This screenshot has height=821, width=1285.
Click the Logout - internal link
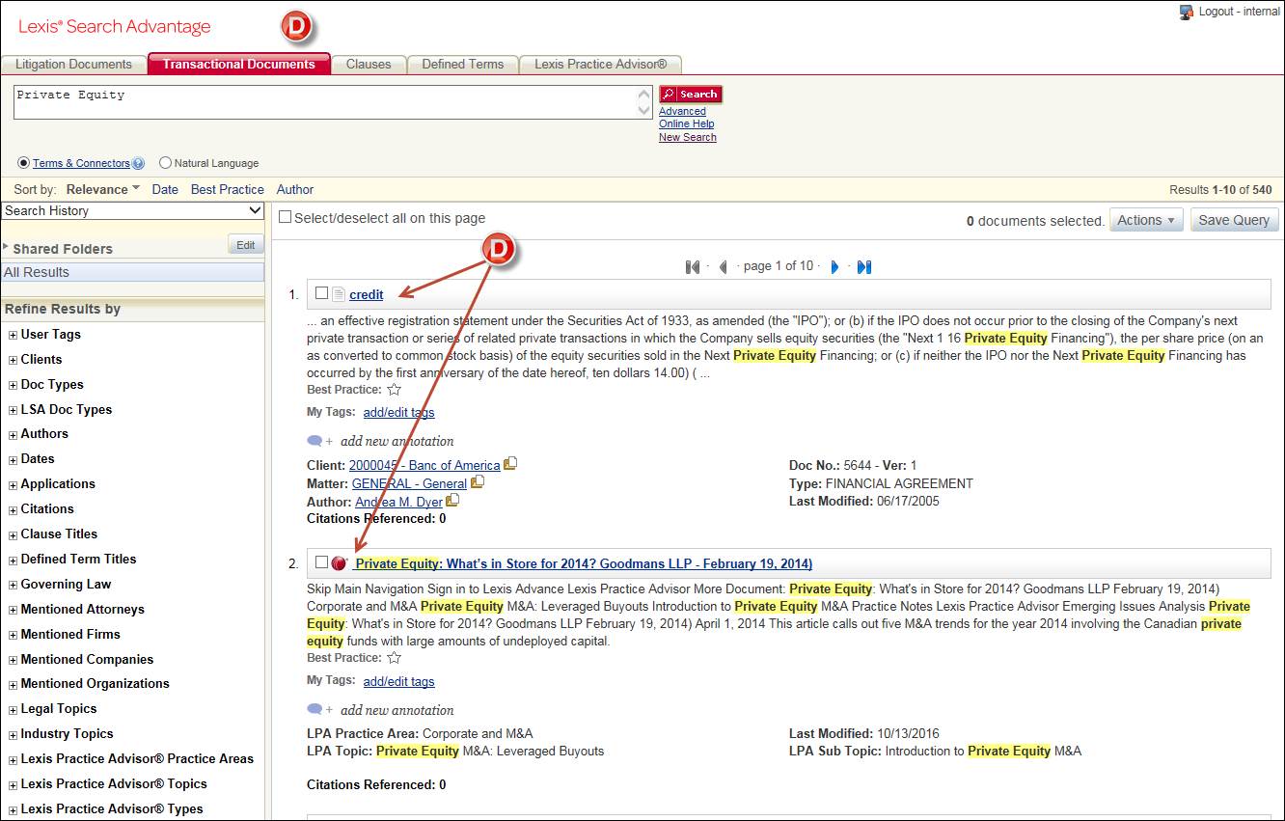click(1240, 12)
